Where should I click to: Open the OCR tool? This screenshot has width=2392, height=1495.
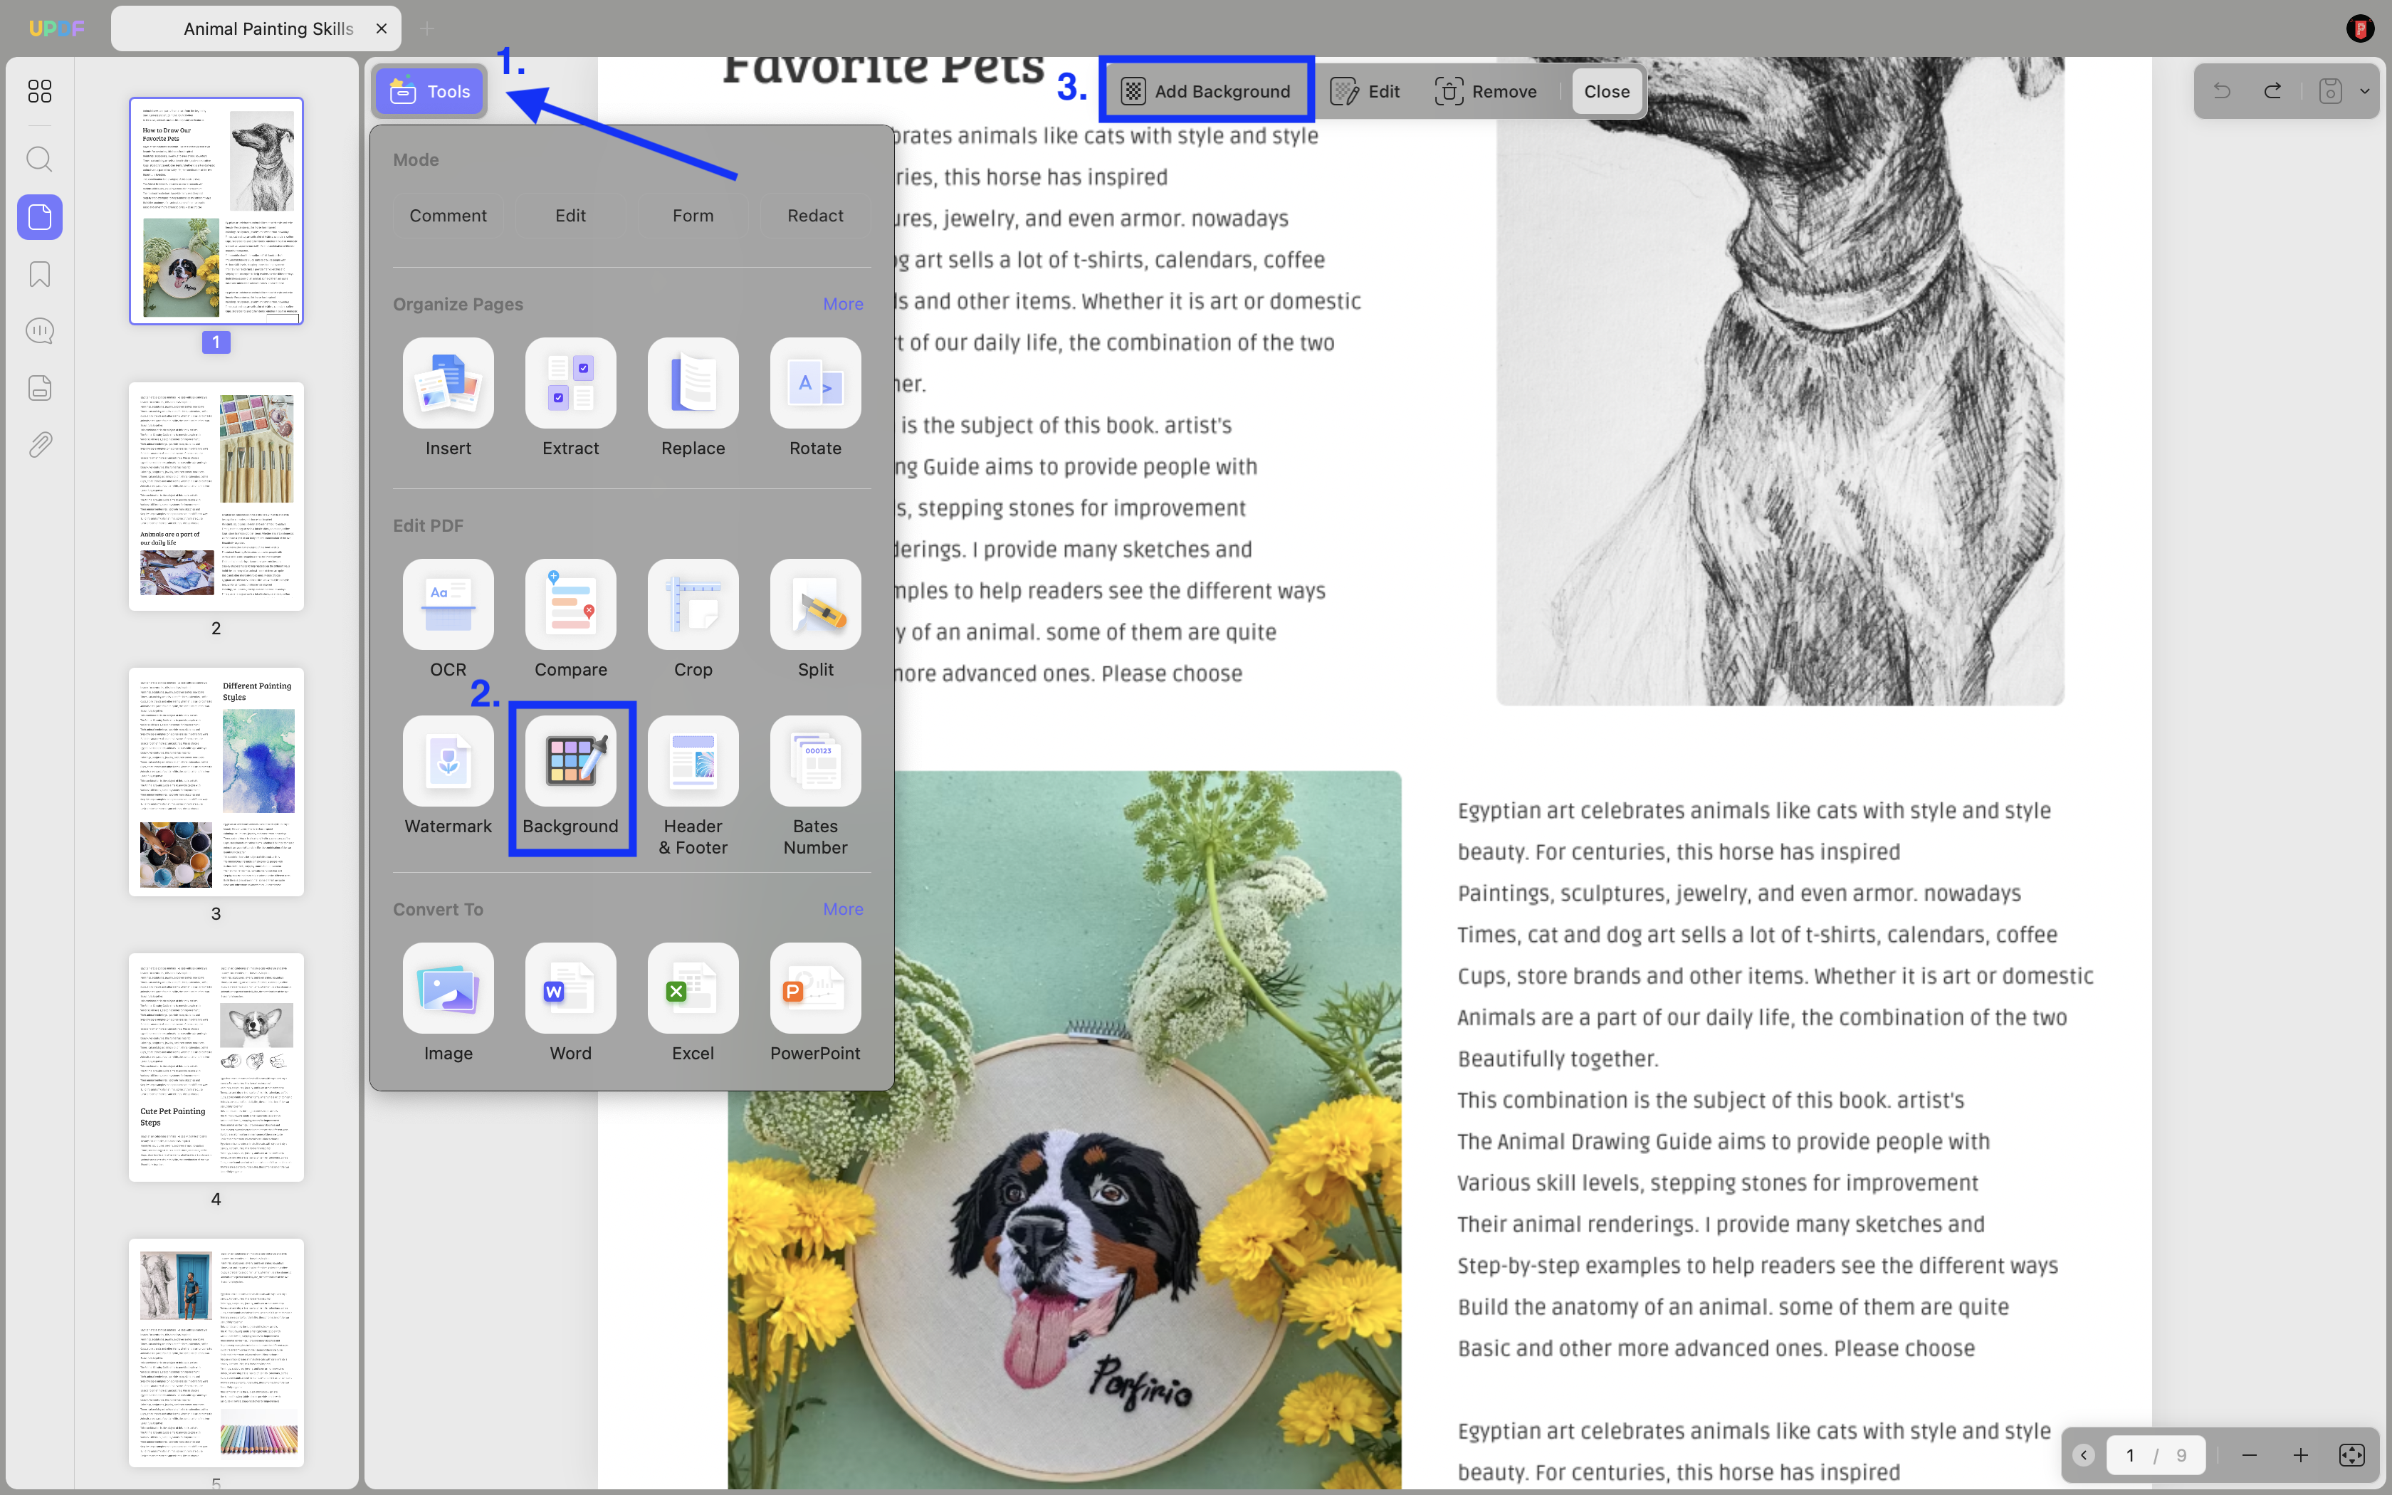click(x=448, y=604)
